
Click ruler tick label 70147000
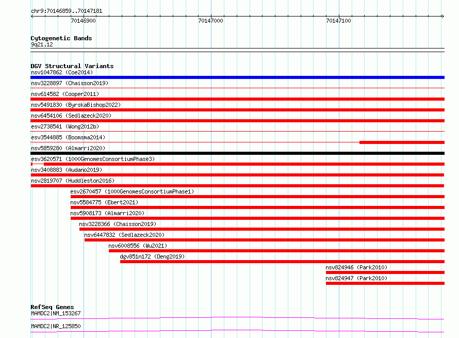pyautogui.click(x=210, y=21)
